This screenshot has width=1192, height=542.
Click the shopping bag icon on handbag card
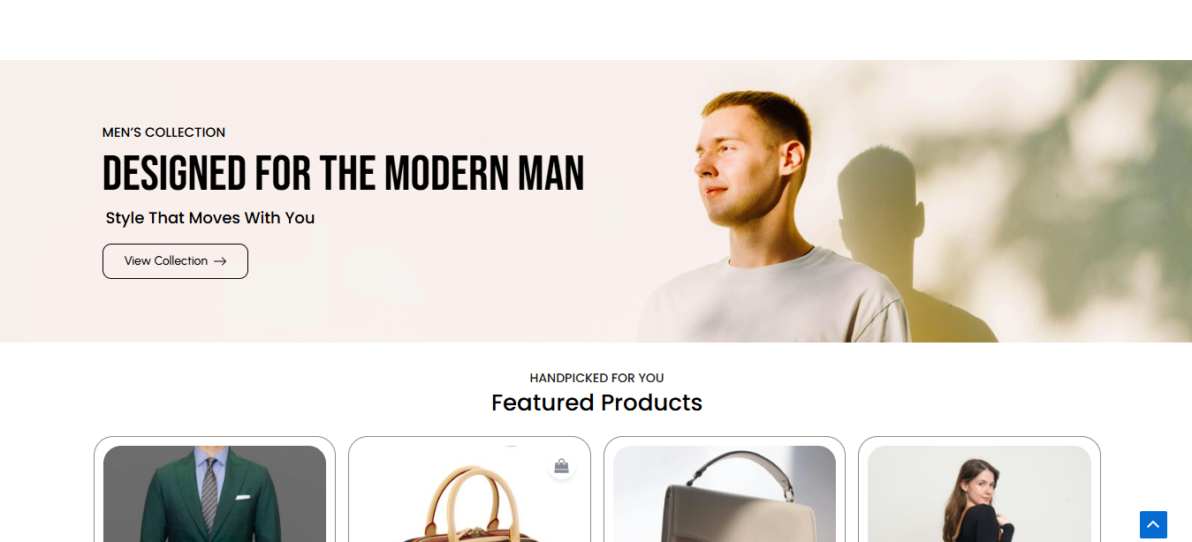[x=561, y=466]
